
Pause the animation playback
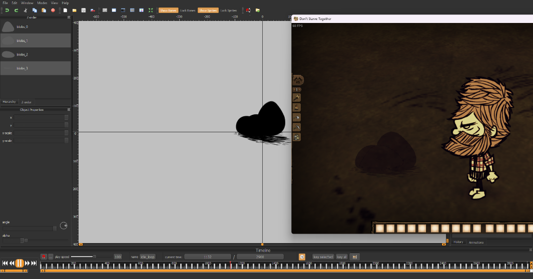pyautogui.click(x=19, y=263)
